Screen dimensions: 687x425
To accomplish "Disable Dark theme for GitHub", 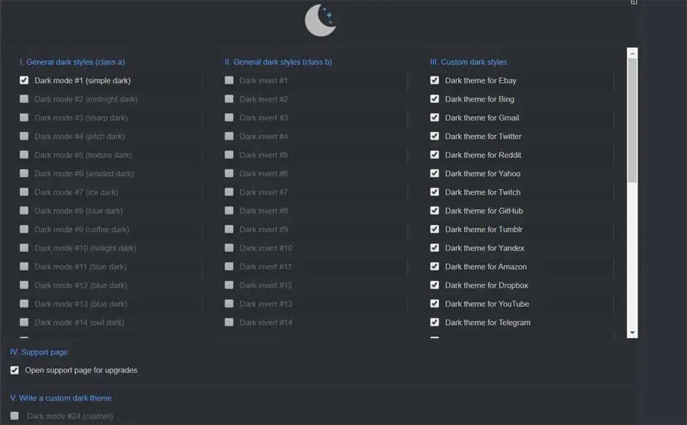I will (x=434, y=211).
